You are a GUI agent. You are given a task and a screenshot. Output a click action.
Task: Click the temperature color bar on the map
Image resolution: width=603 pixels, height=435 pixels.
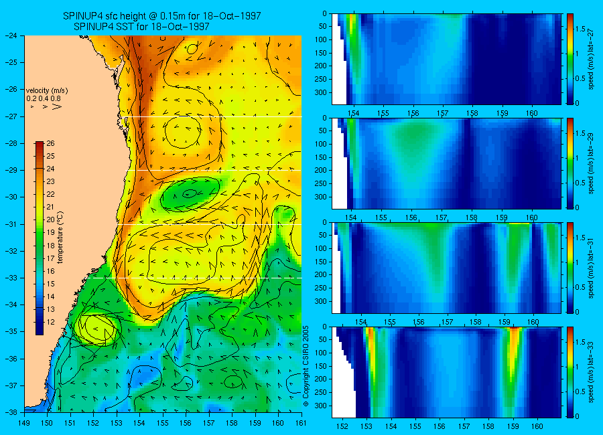click(40, 238)
